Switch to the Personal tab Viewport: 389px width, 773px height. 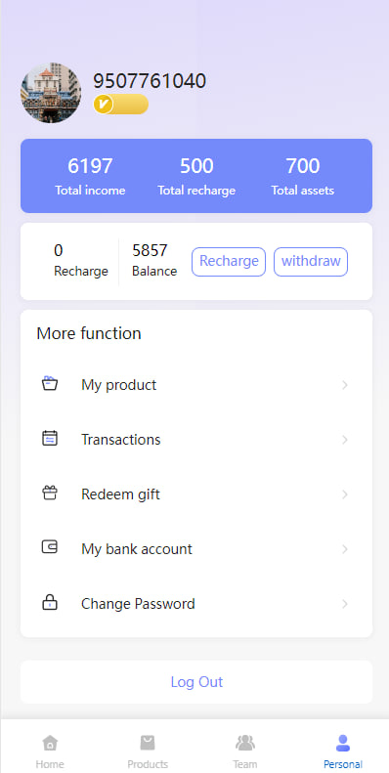coord(343,752)
